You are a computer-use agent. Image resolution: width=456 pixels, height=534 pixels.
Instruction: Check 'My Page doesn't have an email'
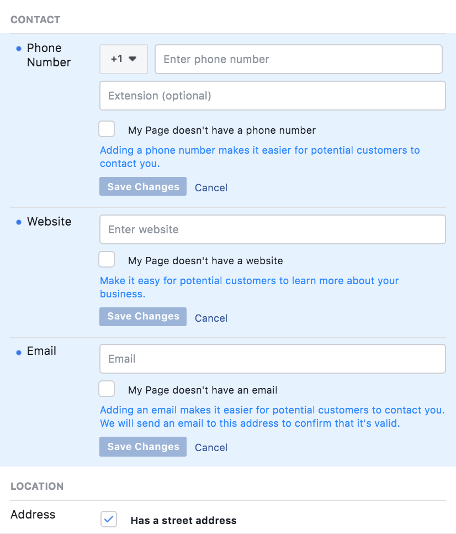pos(107,389)
